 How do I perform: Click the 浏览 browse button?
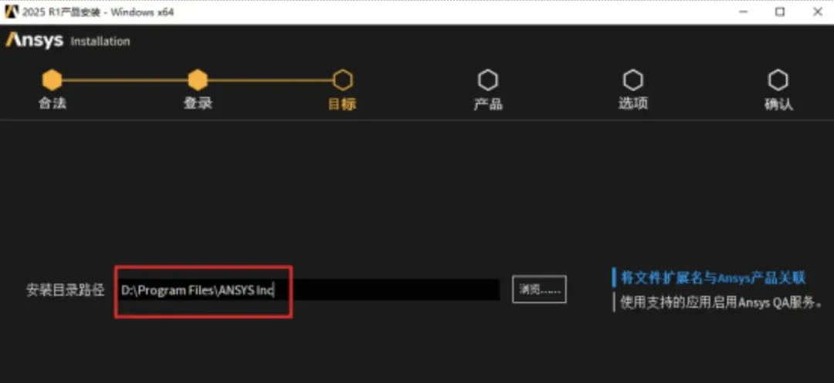[539, 289]
